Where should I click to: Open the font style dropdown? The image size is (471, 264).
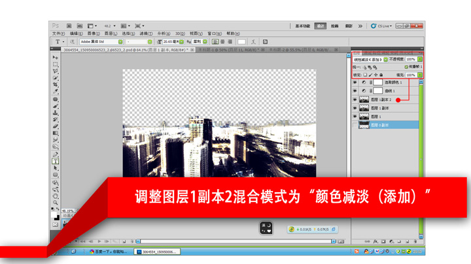(x=150, y=42)
